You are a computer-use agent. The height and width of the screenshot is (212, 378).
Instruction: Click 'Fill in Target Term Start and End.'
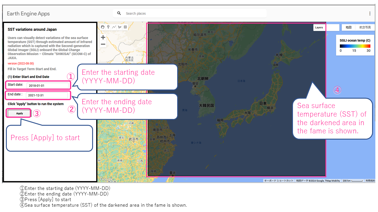[x=32, y=69]
